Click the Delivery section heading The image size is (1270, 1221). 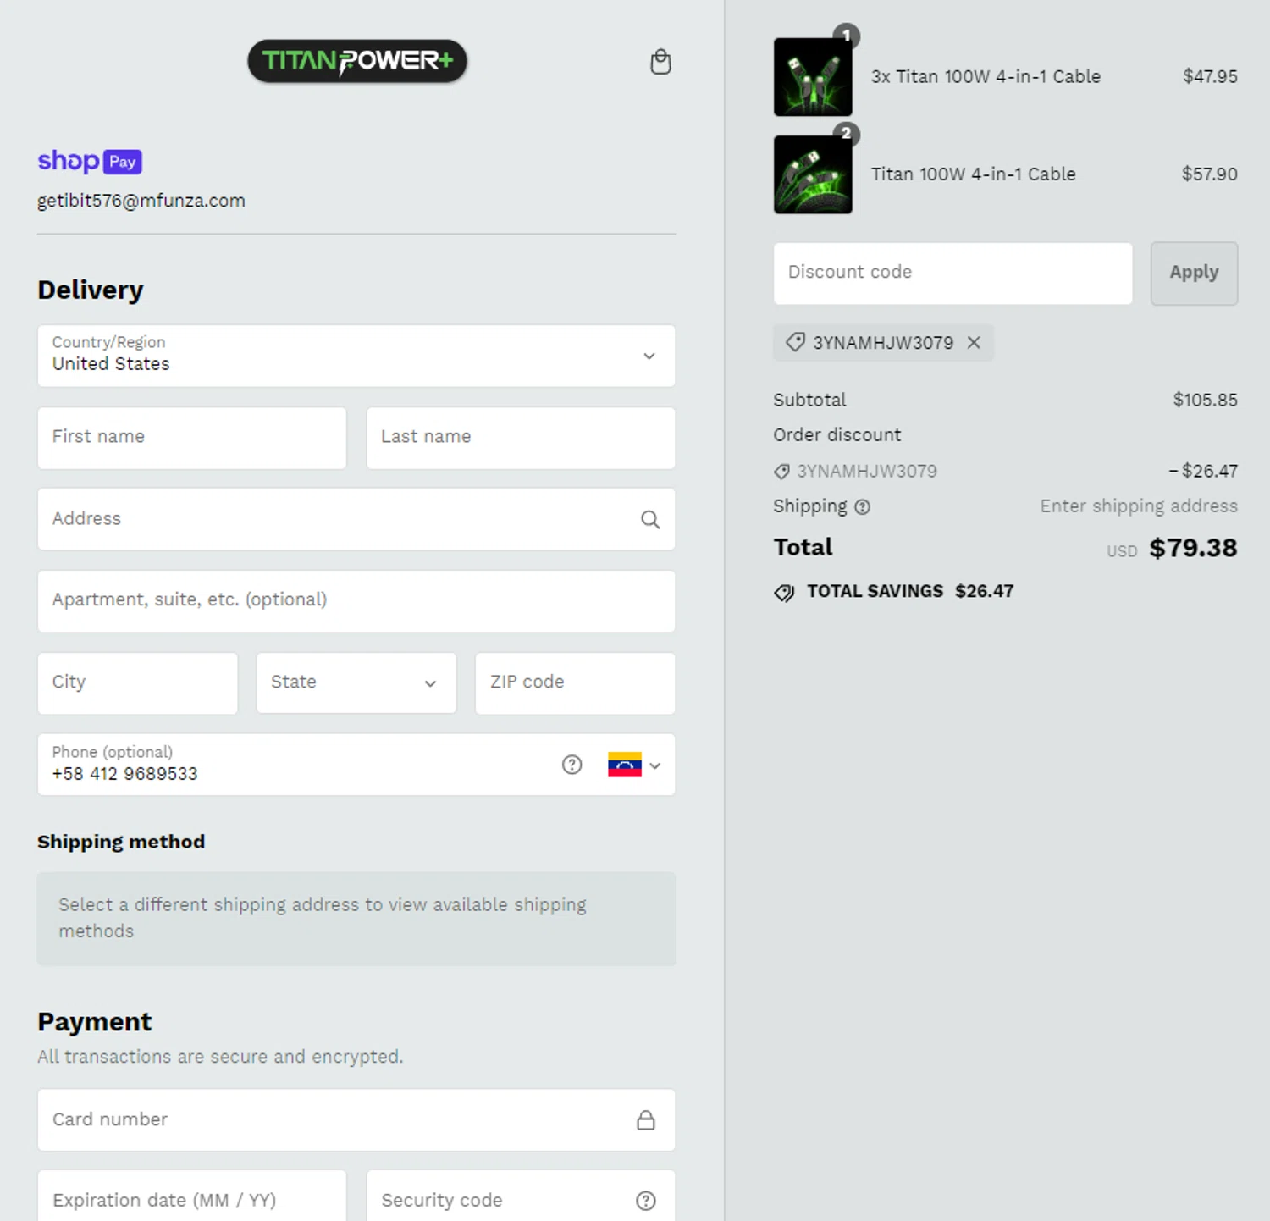click(x=91, y=290)
